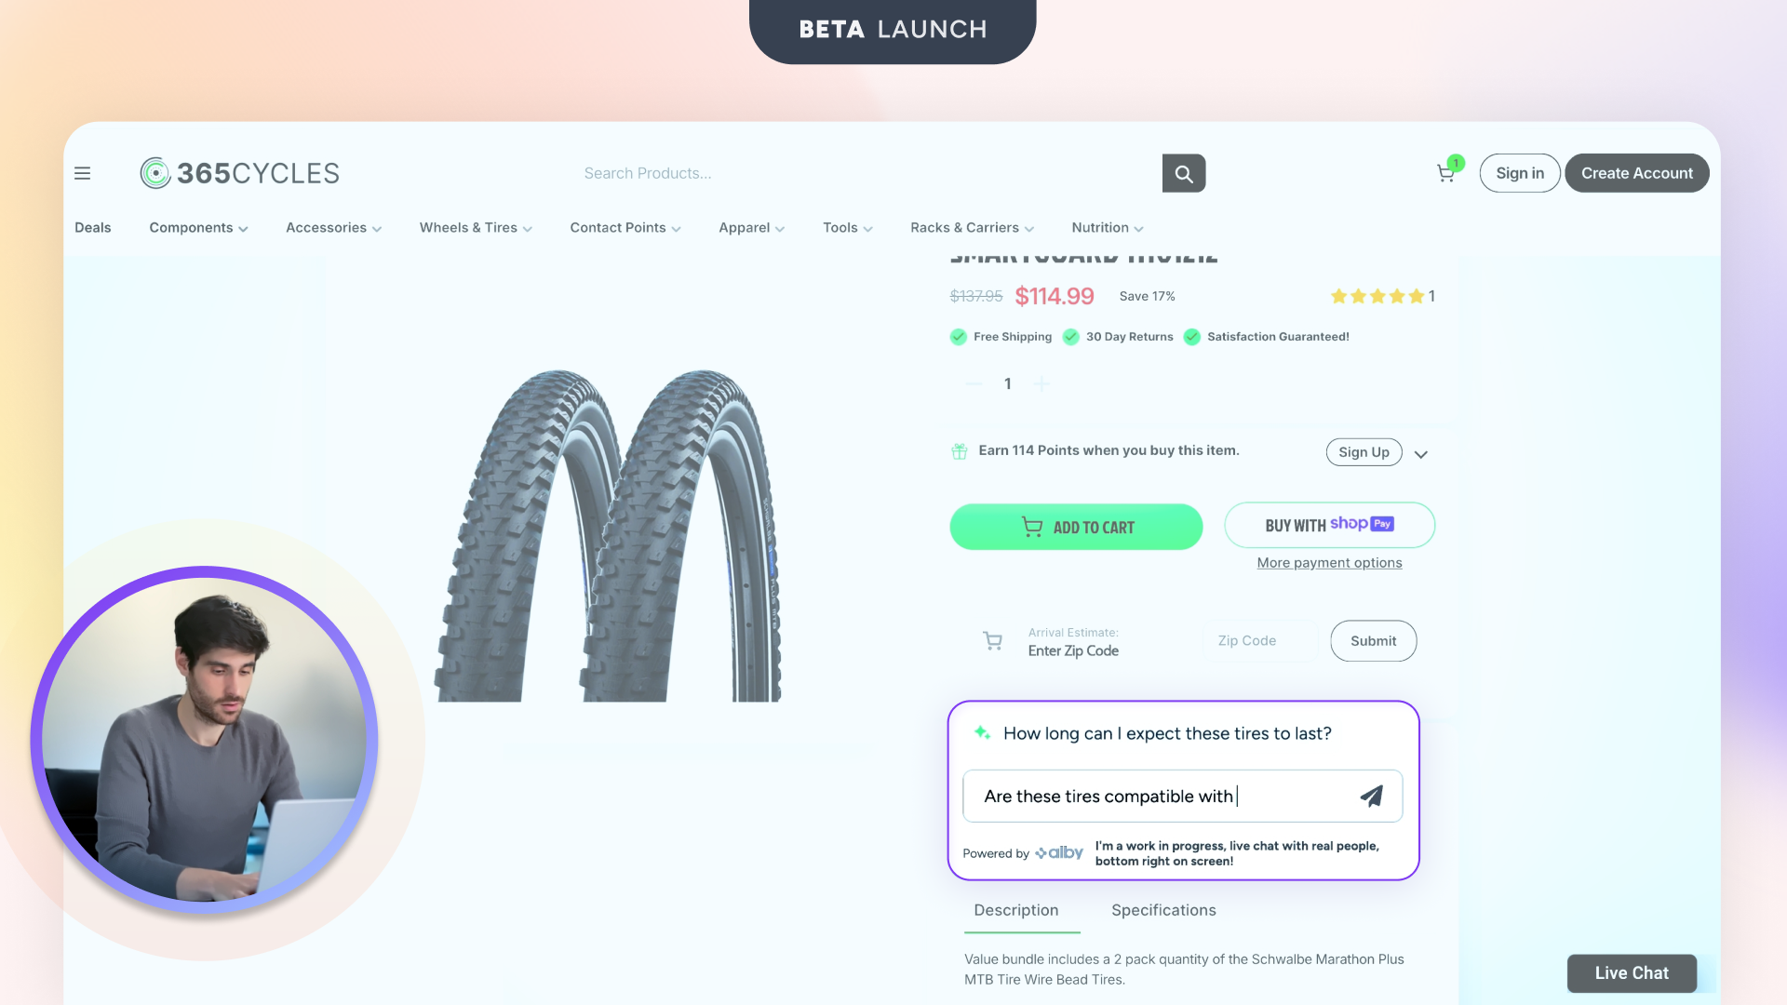Open the shopping cart
Image resolution: width=1787 pixels, height=1005 pixels.
(1445, 173)
